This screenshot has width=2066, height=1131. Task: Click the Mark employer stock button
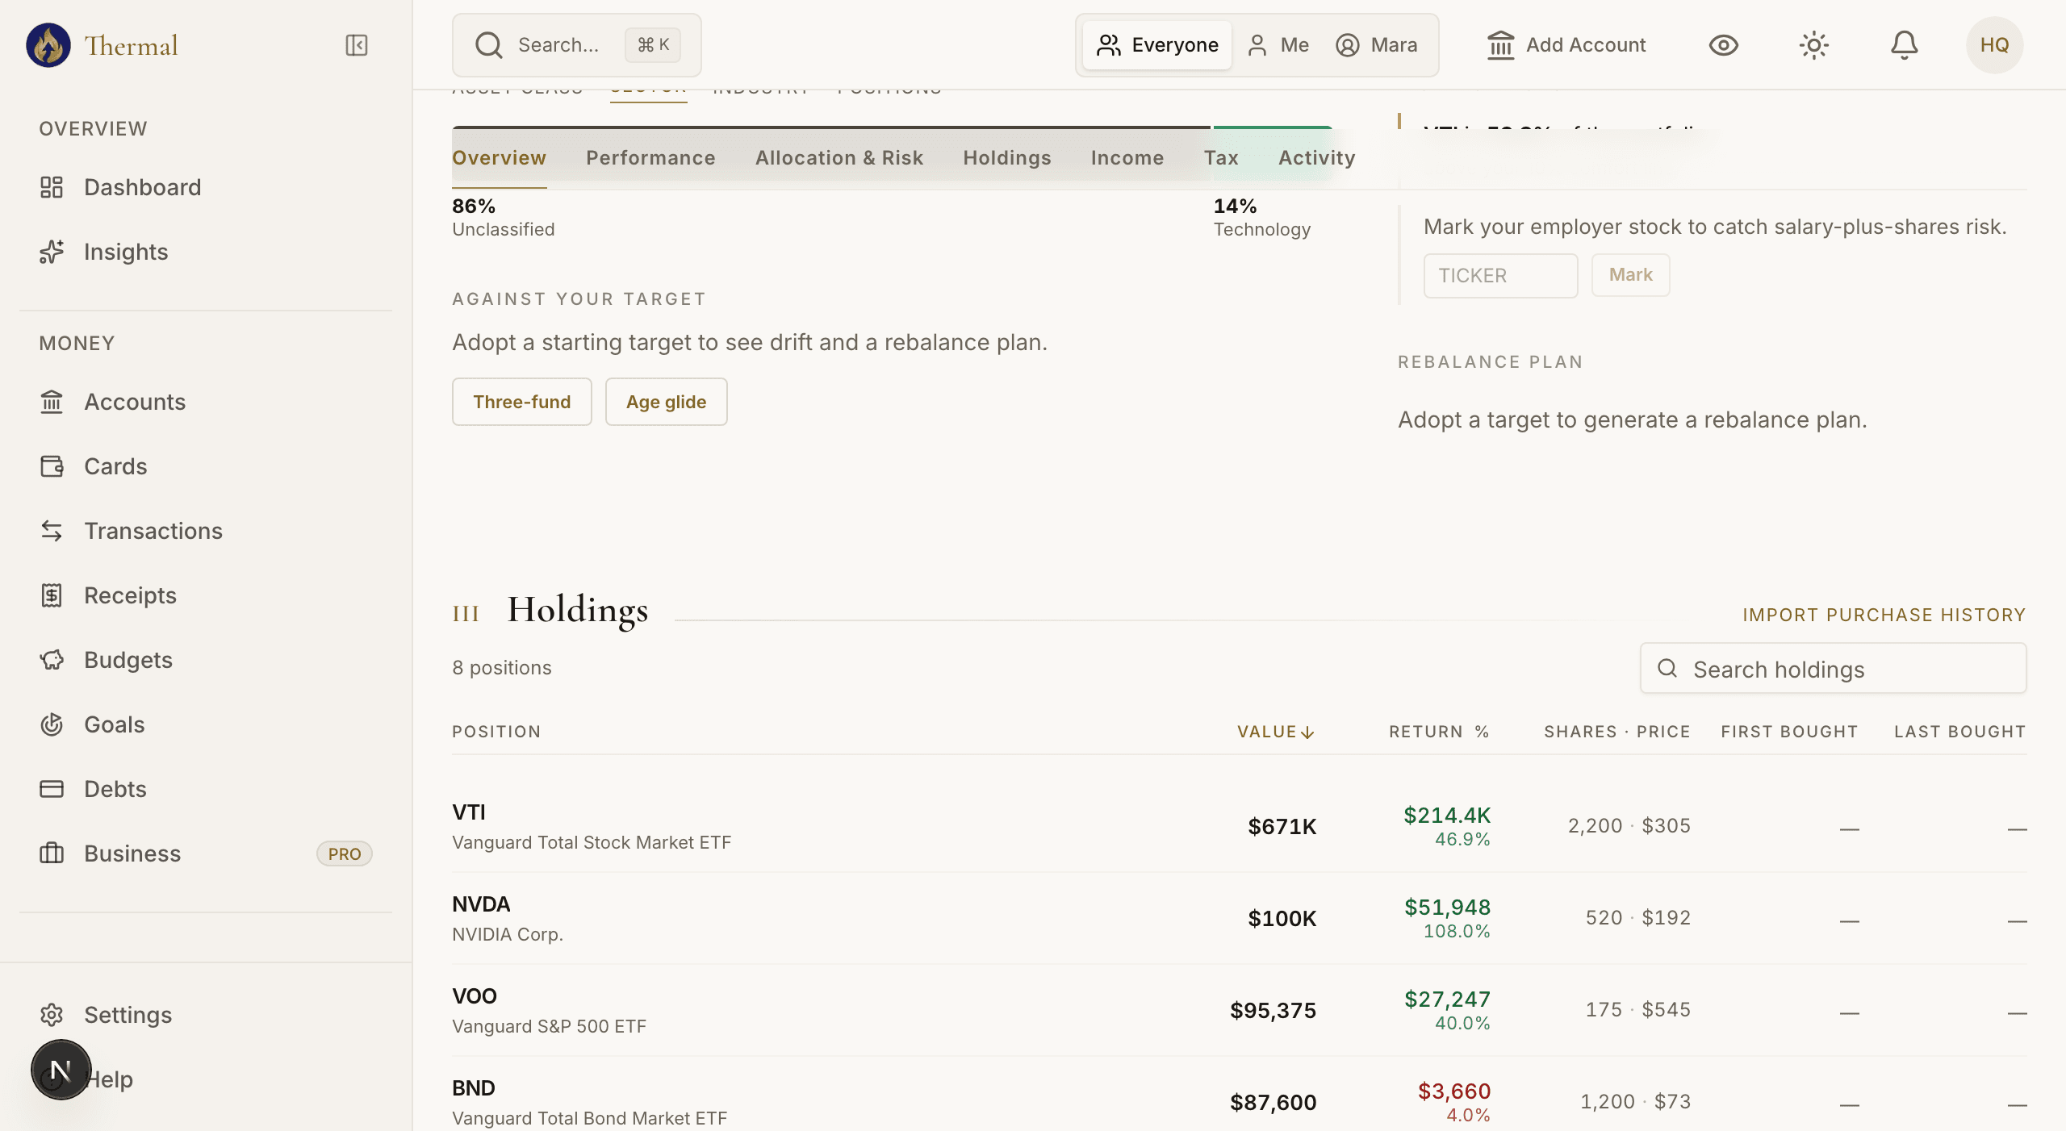click(1630, 275)
